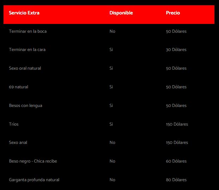Select the 50 Dólares price in first row
Screen dimensions: 219x190
click(x=176, y=31)
